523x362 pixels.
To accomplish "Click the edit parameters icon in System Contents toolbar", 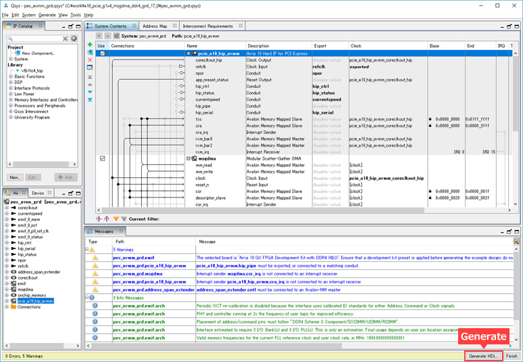I will 90,68.
